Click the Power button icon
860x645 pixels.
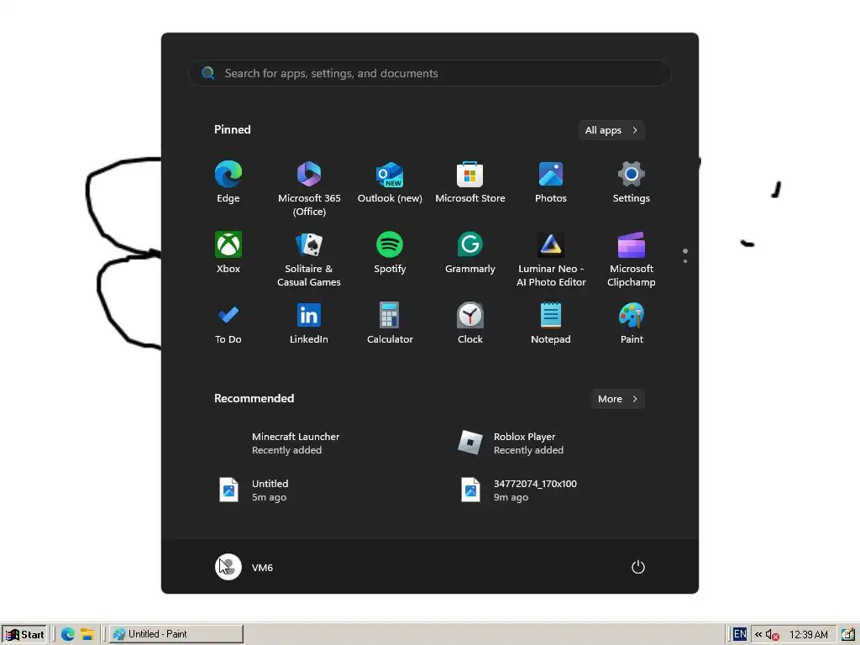(x=638, y=567)
